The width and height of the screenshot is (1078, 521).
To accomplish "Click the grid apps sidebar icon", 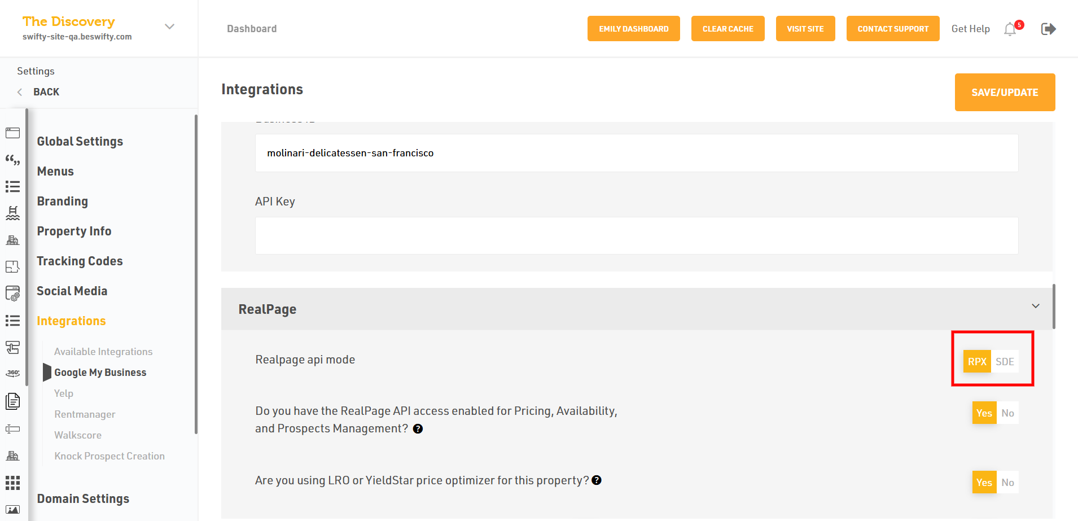I will [12, 483].
